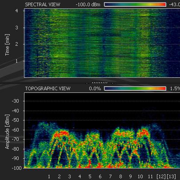Click the Spectral View color scale bar
Image resolution: width=180 pixels, height=180 pixels.
(135, 4)
